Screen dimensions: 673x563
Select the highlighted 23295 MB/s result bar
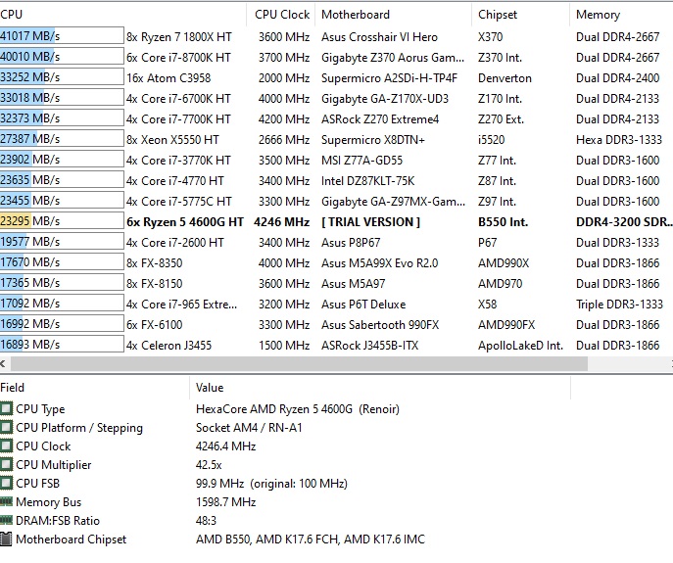click(x=62, y=221)
